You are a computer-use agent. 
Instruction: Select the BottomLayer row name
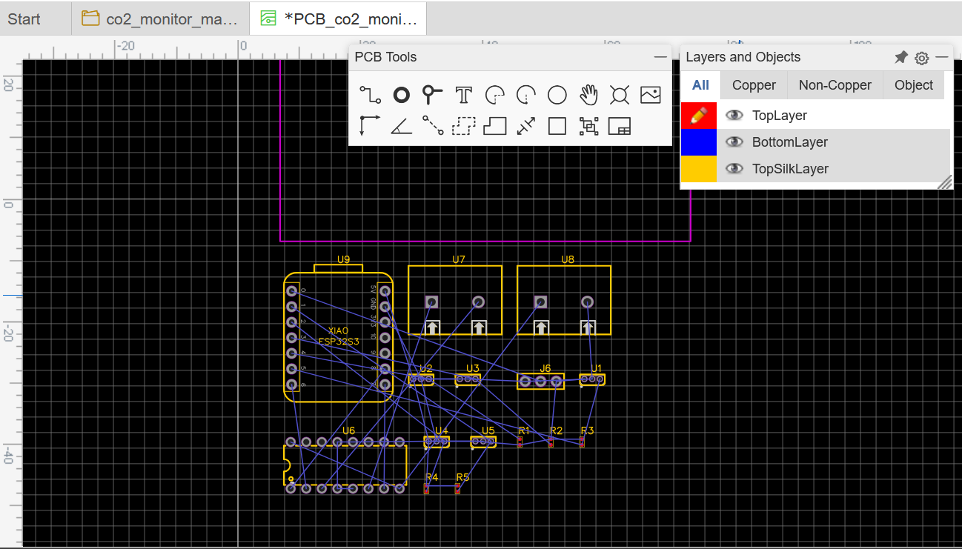[x=789, y=142]
